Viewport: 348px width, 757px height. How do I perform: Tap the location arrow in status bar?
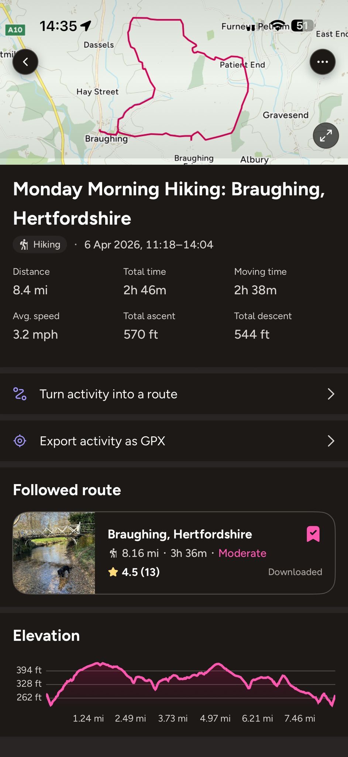point(86,26)
